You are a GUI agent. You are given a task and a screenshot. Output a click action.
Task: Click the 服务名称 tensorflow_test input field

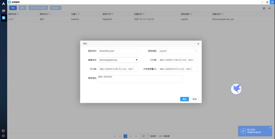118,51
